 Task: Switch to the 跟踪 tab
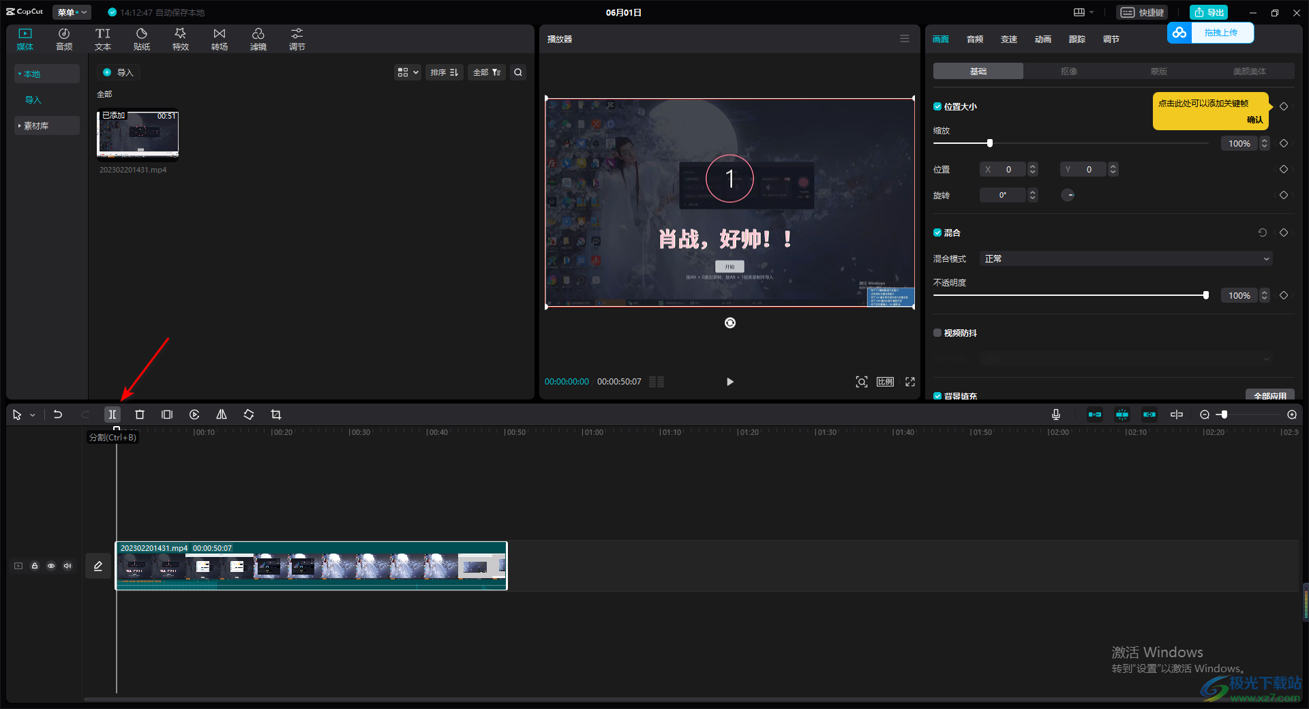[1077, 39]
